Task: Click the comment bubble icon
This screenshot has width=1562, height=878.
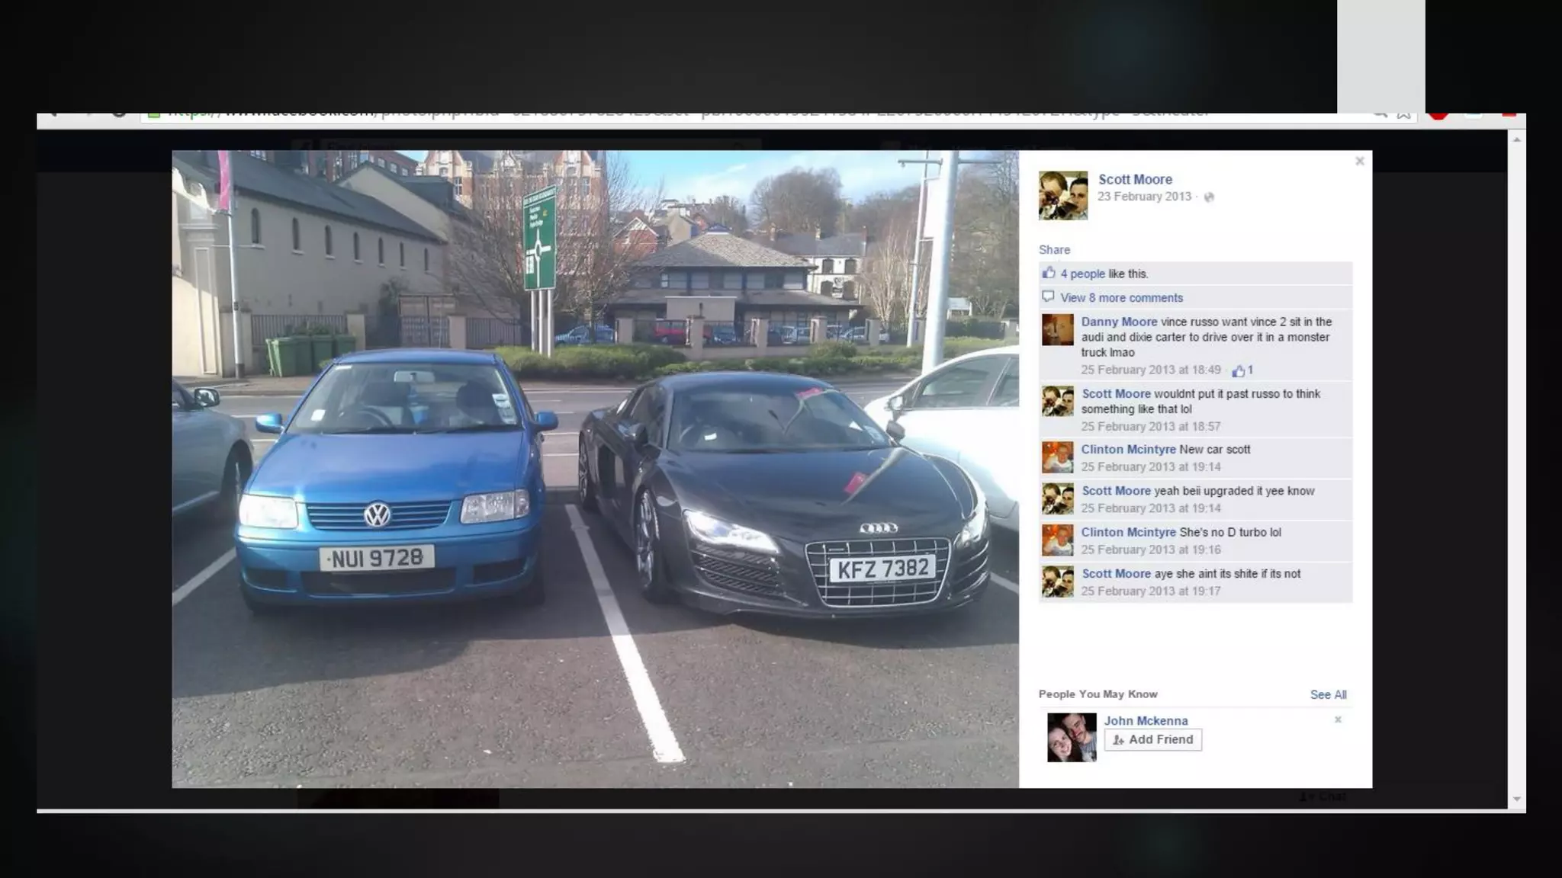Action: pyautogui.click(x=1048, y=297)
